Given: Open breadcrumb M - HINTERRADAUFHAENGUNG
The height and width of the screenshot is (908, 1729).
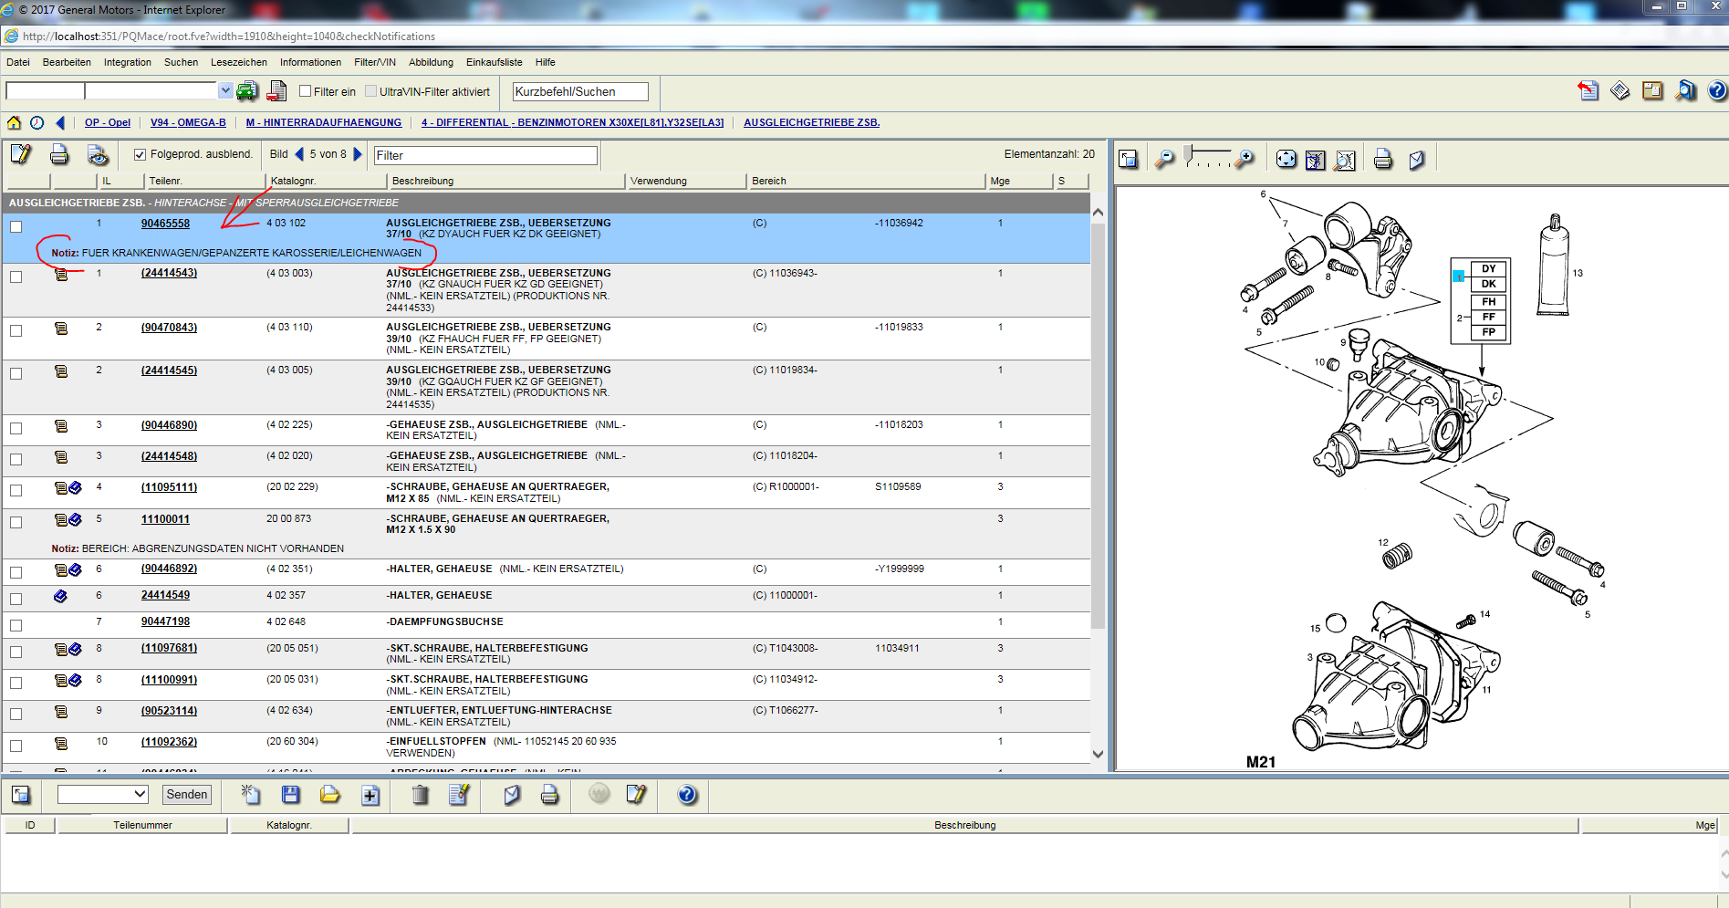Looking at the screenshot, I should 324,122.
